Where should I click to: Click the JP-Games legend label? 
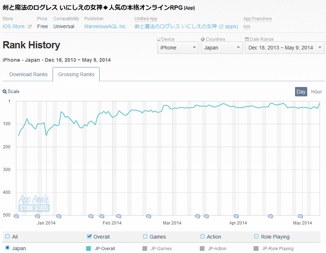[x=161, y=249]
